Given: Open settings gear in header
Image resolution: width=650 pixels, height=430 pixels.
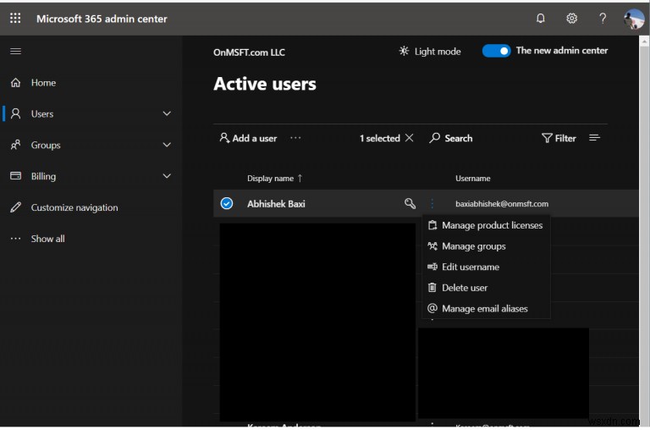Looking at the screenshot, I should (x=571, y=19).
